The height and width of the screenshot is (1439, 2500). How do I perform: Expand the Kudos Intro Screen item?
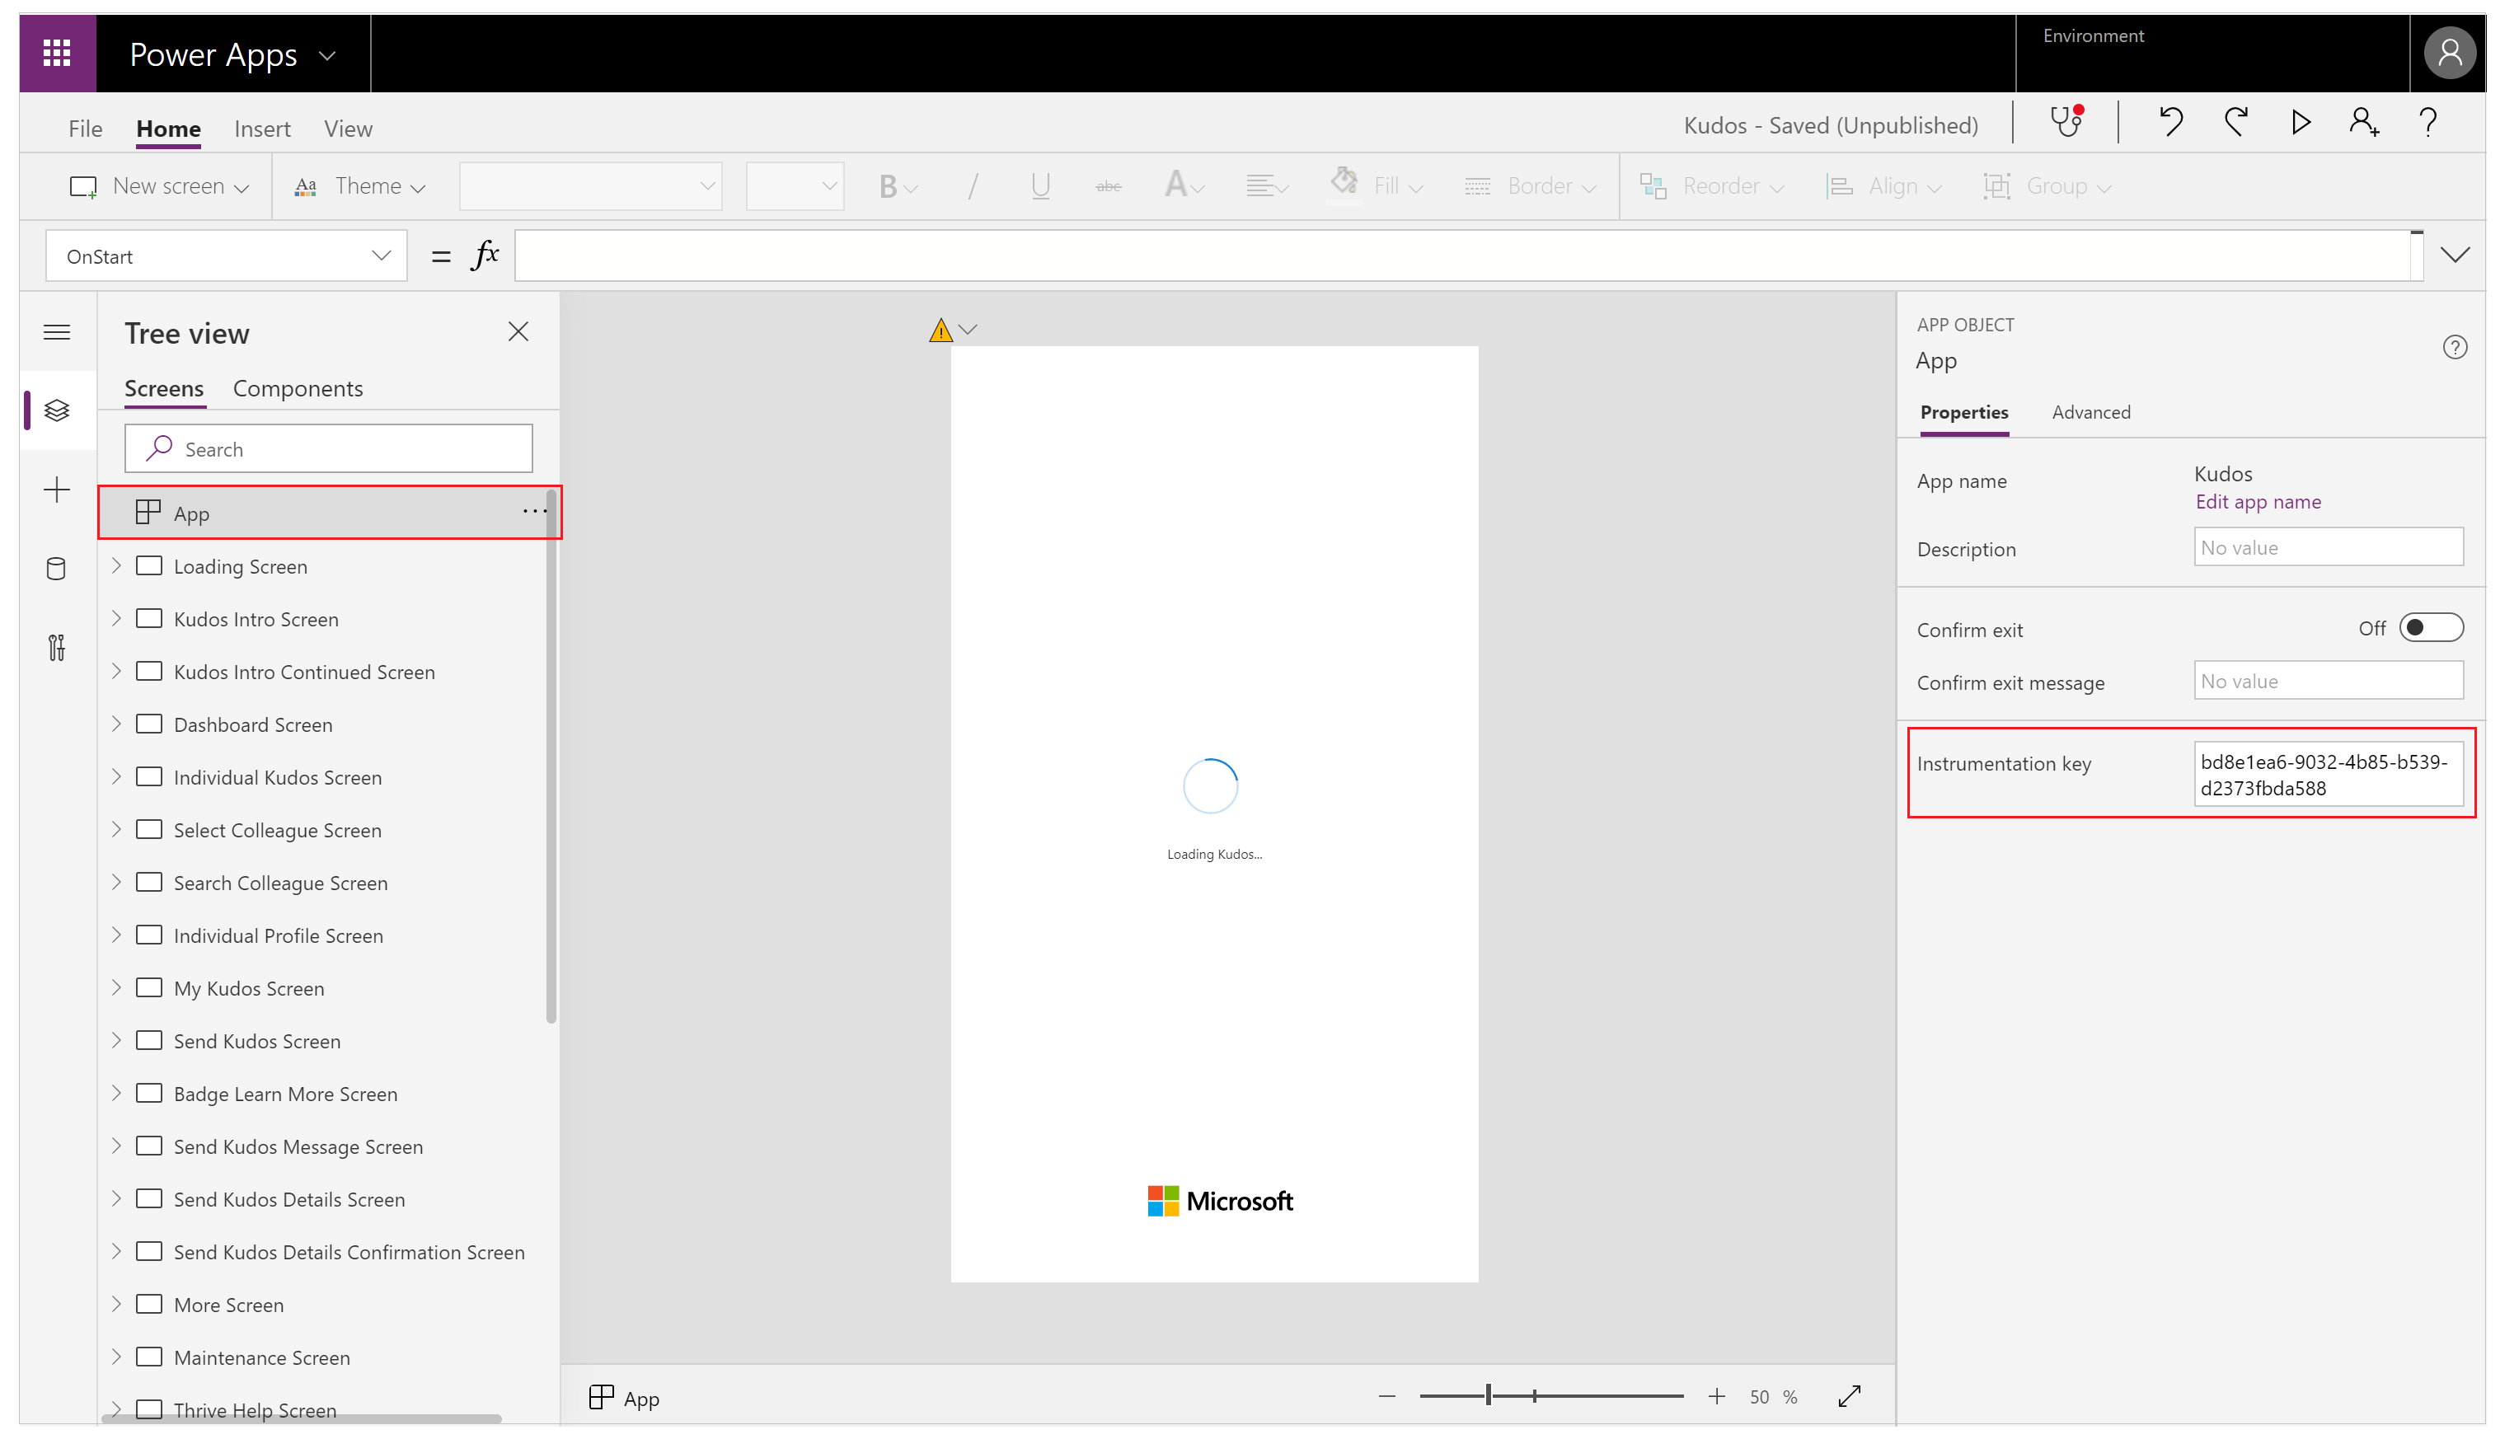[117, 618]
